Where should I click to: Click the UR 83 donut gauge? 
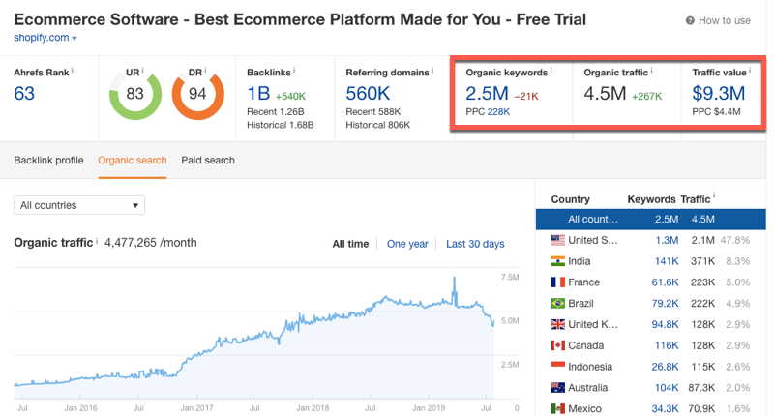[135, 94]
